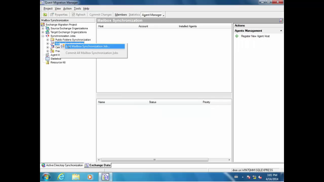This screenshot has width=324, height=182.
Task: Switch to Exchange Data tab
Action: (98, 165)
